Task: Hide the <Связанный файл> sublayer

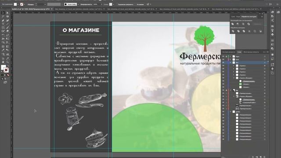Action: pyautogui.click(x=223, y=102)
